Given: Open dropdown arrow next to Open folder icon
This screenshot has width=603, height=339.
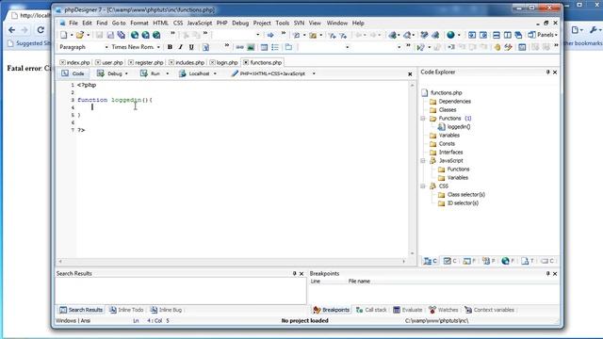Looking at the screenshot, I should click(88, 35).
